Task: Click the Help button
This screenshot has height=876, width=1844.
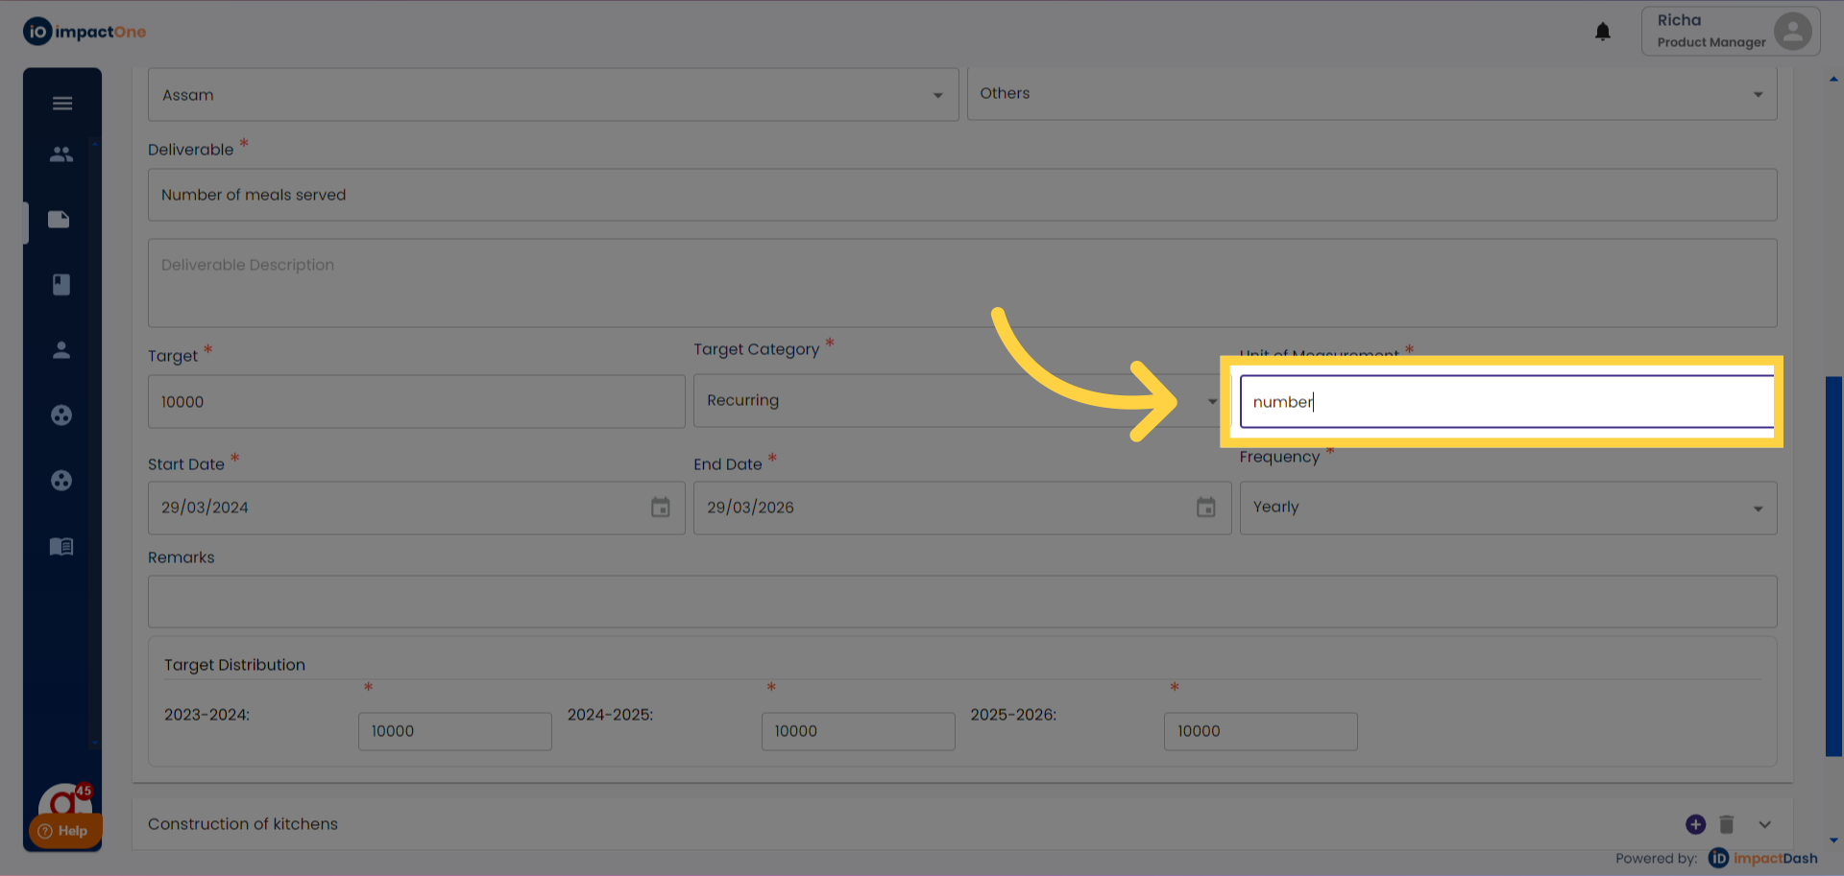Action: (64, 831)
